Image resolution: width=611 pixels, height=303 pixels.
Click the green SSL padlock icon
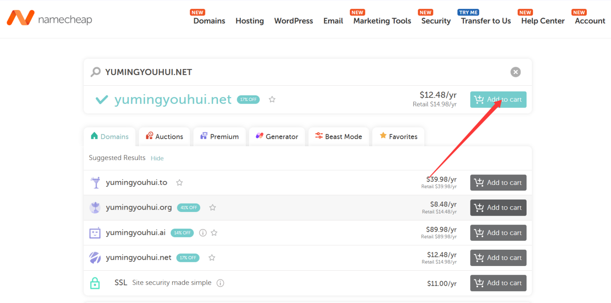click(95, 283)
